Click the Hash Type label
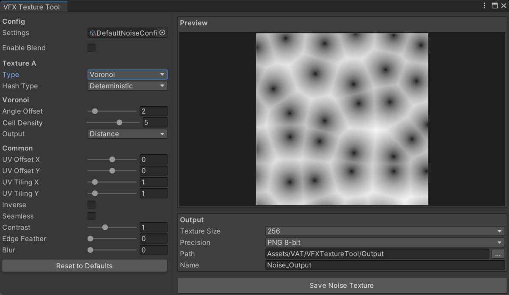The image size is (509, 295). (20, 86)
